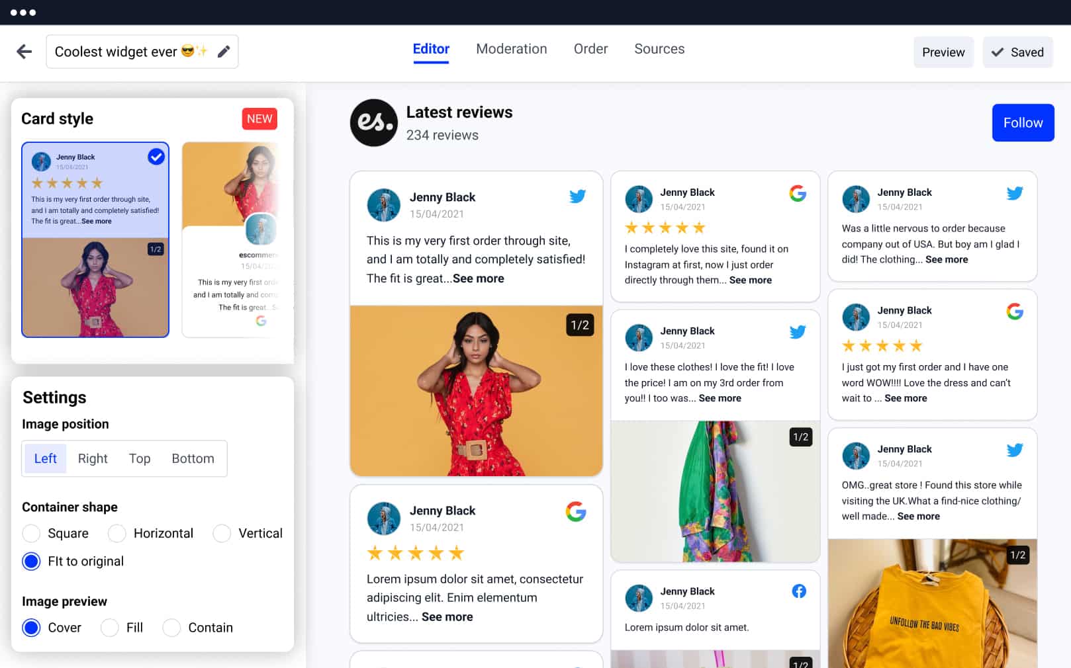Open See more on 'OMG..great store' review
The image size is (1071, 668).
pos(918,516)
